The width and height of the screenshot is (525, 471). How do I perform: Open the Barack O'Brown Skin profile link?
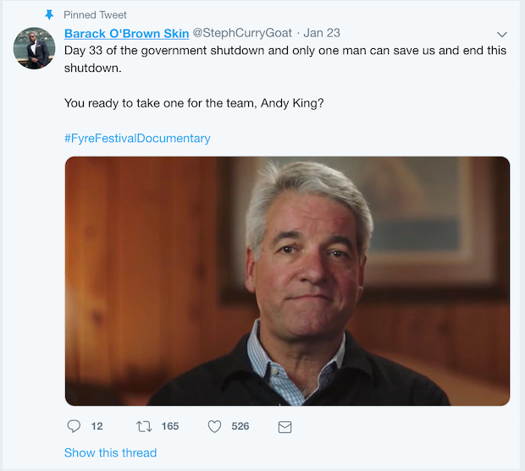tap(126, 34)
